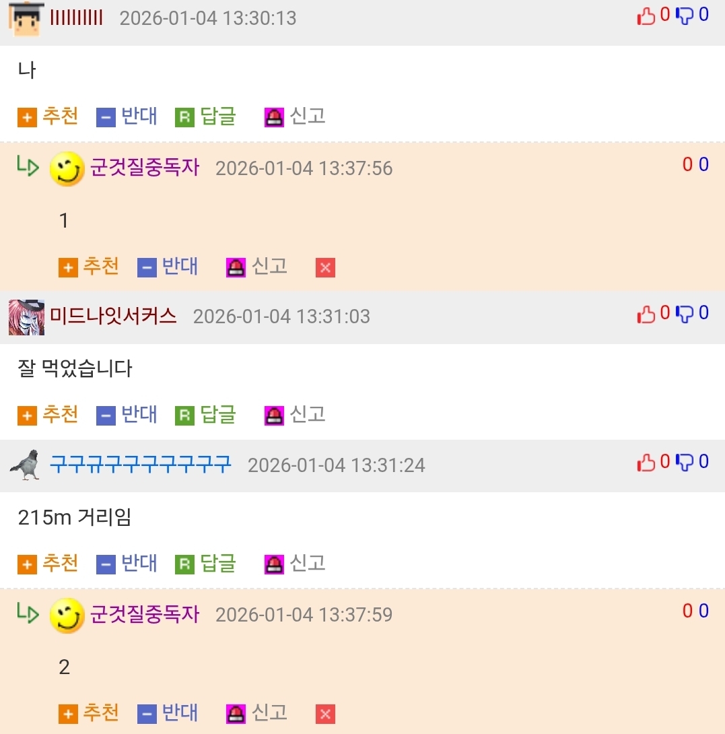Click 반대 minus icon under 나 comment
This screenshot has height=734, width=725.
coord(106,117)
